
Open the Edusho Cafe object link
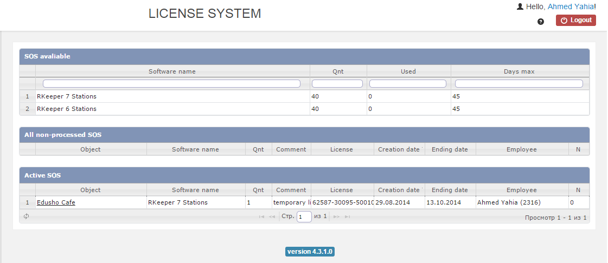(56, 202)
